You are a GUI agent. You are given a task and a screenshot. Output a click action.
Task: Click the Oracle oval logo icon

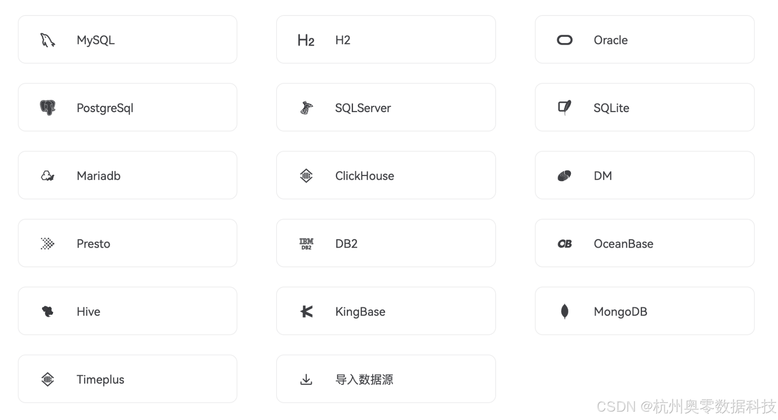click(x=564, y=40)
